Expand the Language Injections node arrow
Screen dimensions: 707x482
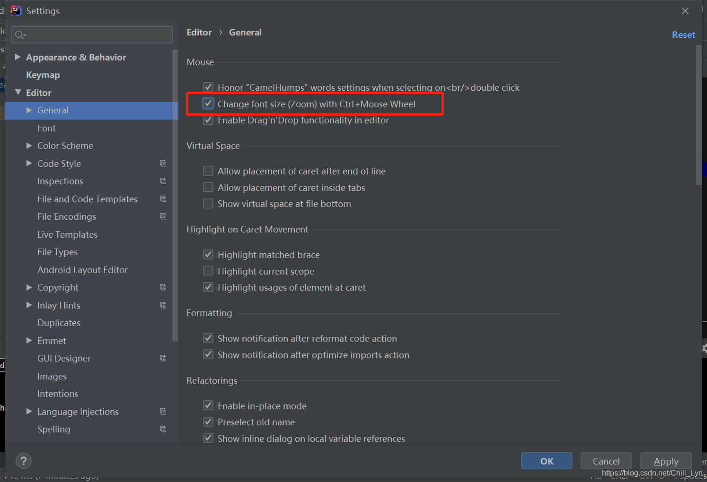coord(29,411)
